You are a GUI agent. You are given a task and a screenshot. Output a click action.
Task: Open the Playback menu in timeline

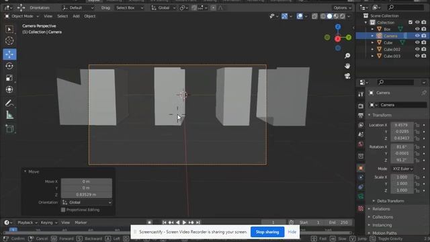(x=27, y=223)
